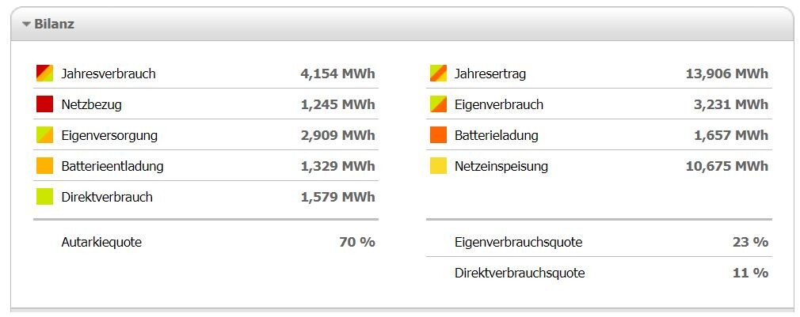800x317 pixels.
Task: Click the Autarkiequote 70 % value
Action: click(356, 242)
